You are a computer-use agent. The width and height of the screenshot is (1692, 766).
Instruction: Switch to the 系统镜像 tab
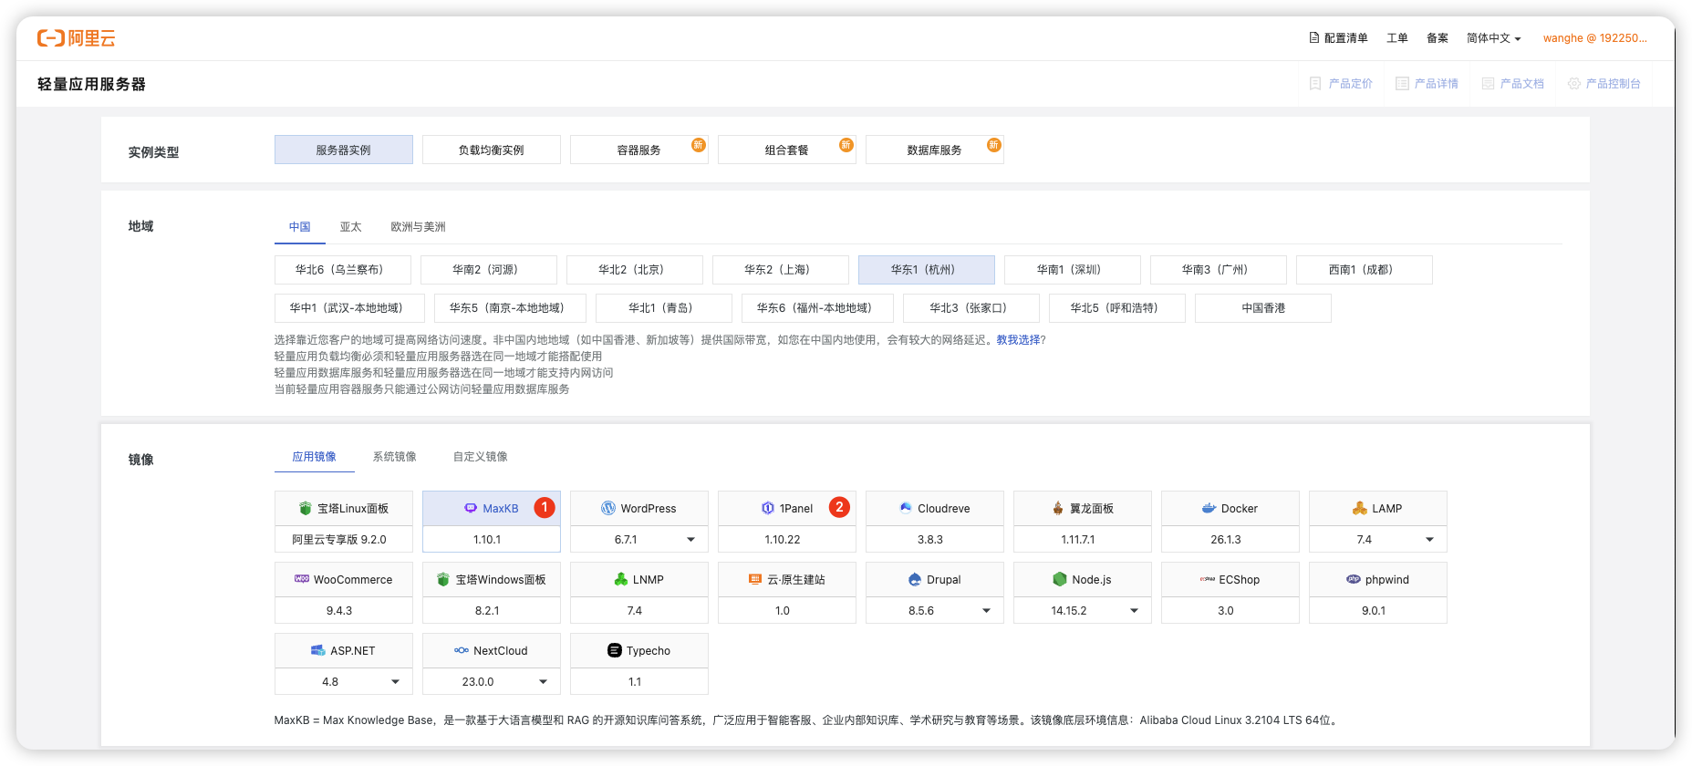coord(395,457)
